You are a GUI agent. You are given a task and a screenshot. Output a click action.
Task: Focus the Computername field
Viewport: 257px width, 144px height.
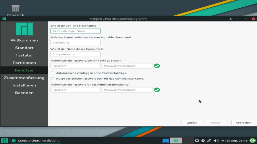(76, 54)
